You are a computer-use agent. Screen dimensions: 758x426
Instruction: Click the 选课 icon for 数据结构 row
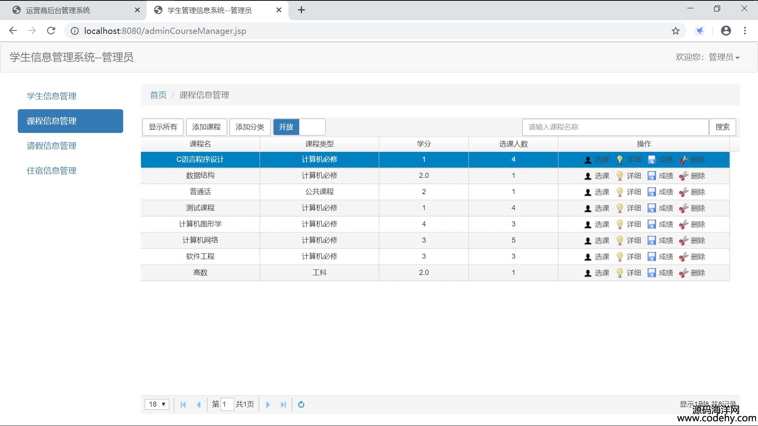point(588,176)
